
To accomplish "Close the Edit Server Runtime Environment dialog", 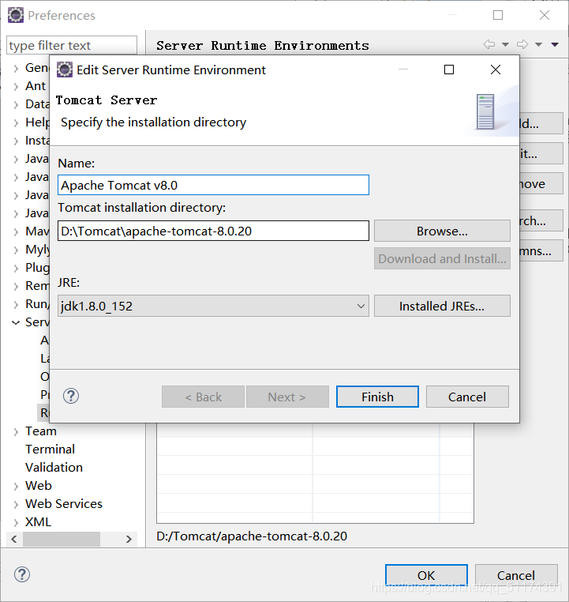I will pos(496,70).
